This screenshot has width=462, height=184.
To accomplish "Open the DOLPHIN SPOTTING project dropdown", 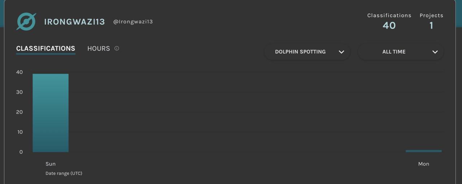I will click(x=300, y=52).
